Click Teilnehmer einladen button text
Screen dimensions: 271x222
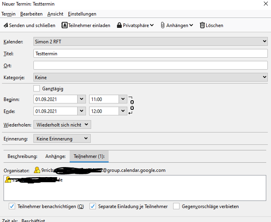click(x=89, y=25)
